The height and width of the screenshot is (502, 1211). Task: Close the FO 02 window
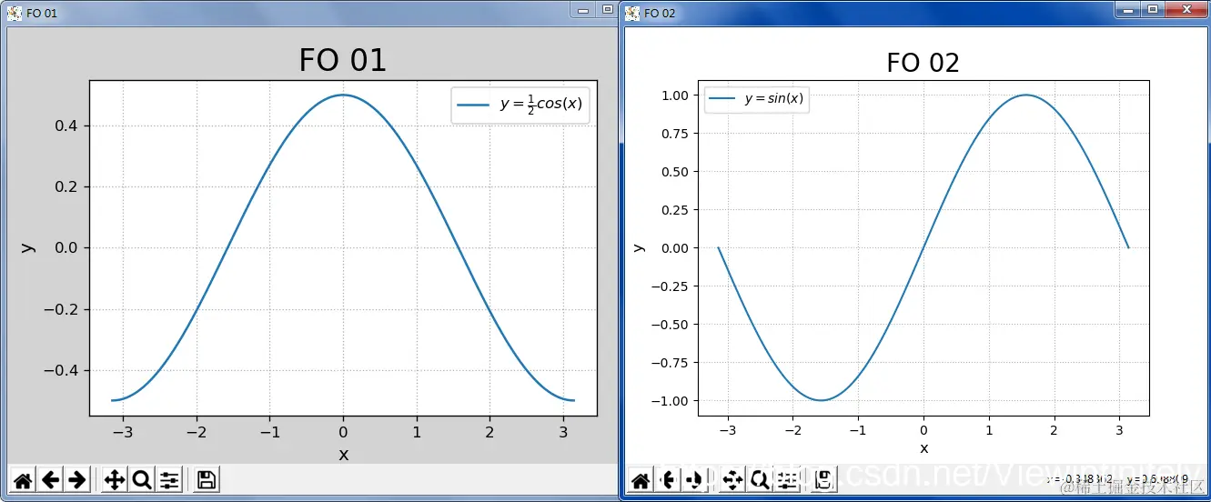pos(1185,9)
